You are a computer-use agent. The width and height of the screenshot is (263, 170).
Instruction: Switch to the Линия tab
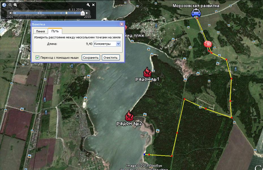(40, 31)
